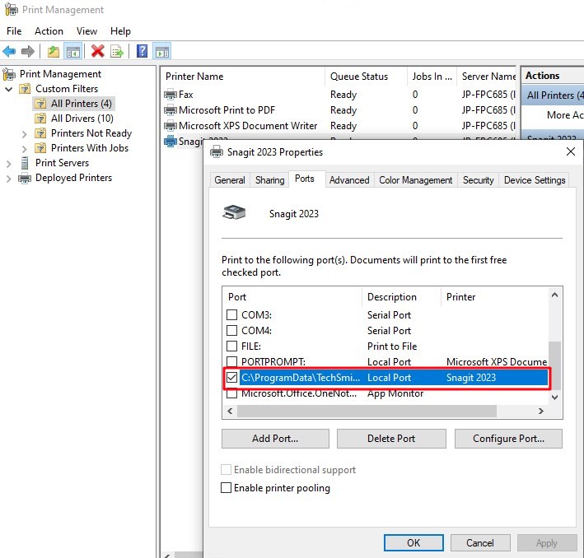Open the File menu
The image size is (584, 558).
[x=14, y=31]
